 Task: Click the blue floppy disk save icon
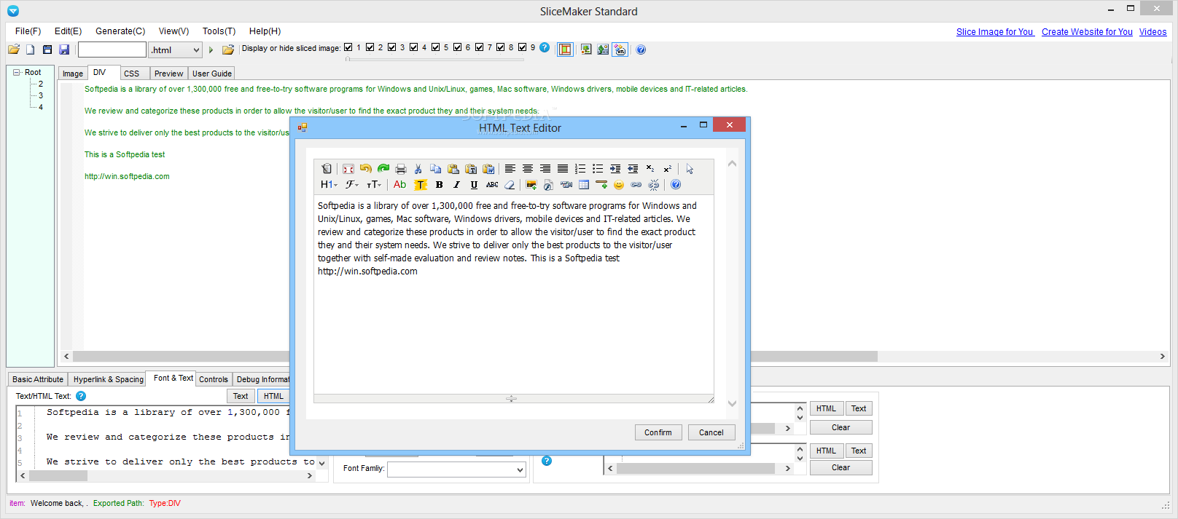[64, 49]
